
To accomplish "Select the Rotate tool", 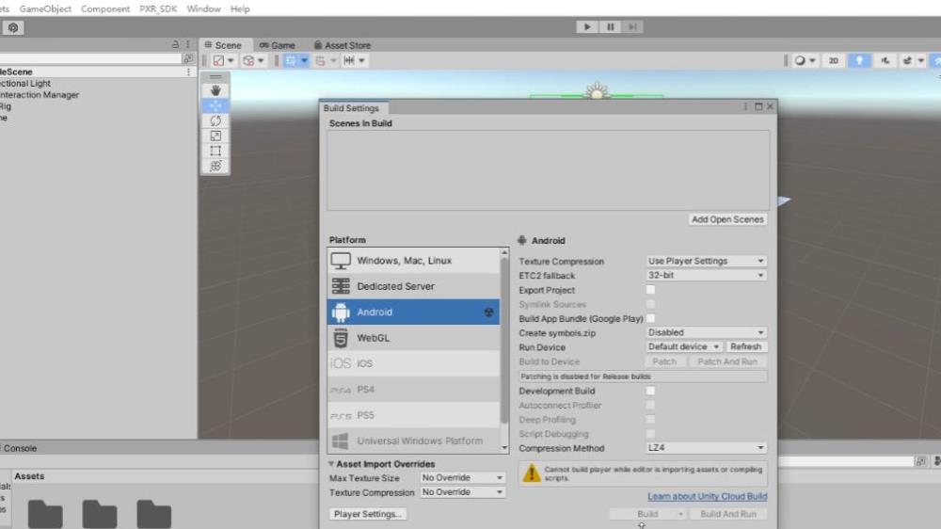I will tap(215, 120).
